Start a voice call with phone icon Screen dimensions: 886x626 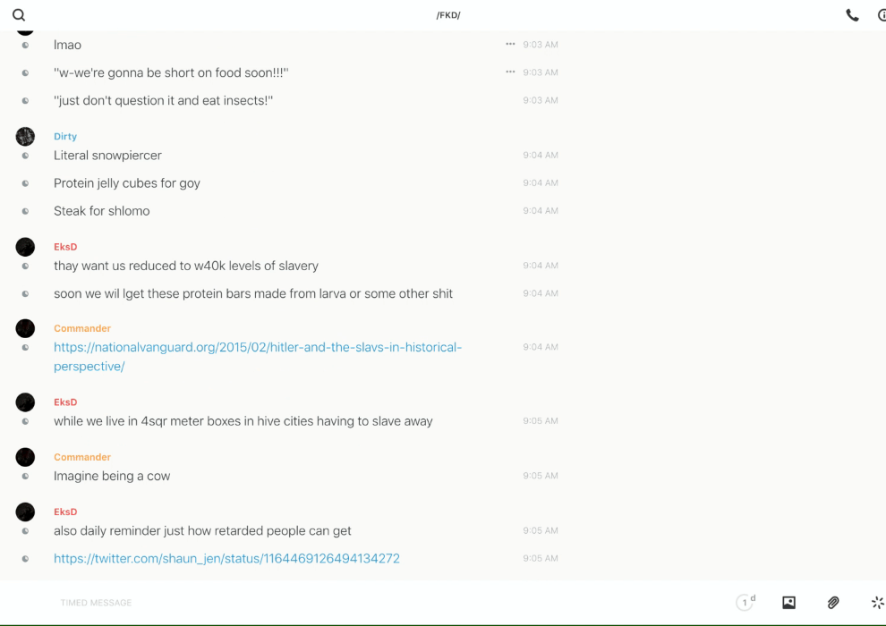click(x=852, y=15)
